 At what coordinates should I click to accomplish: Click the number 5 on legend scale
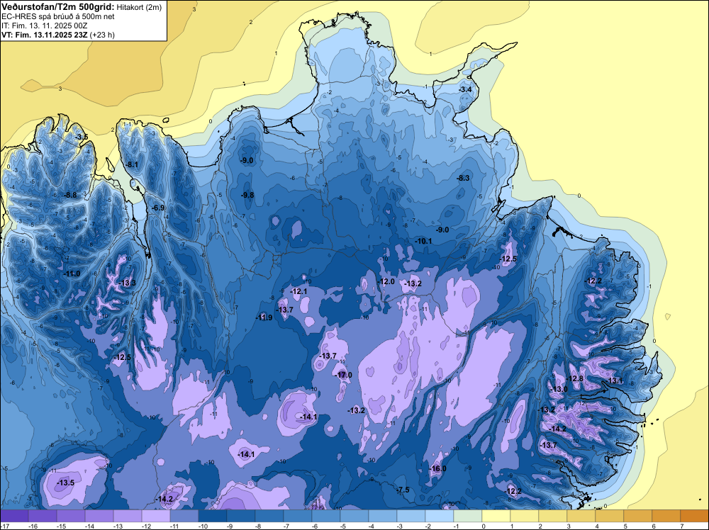(x=625, y=526)
